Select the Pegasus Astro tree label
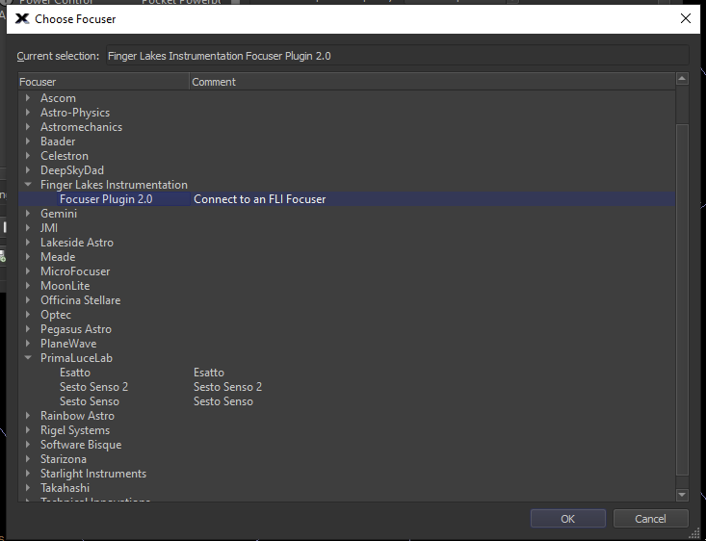 click(x=76, y=329)
